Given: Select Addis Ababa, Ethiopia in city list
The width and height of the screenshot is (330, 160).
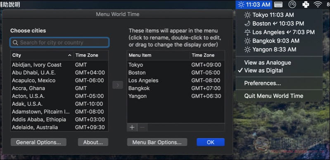Looking at the screenshot, I should 59,119.
